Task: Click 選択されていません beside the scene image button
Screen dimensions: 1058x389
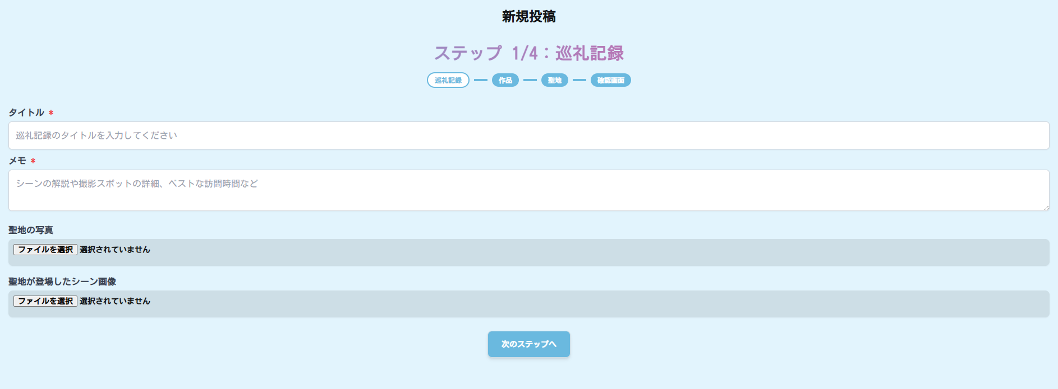Action: 116,301
